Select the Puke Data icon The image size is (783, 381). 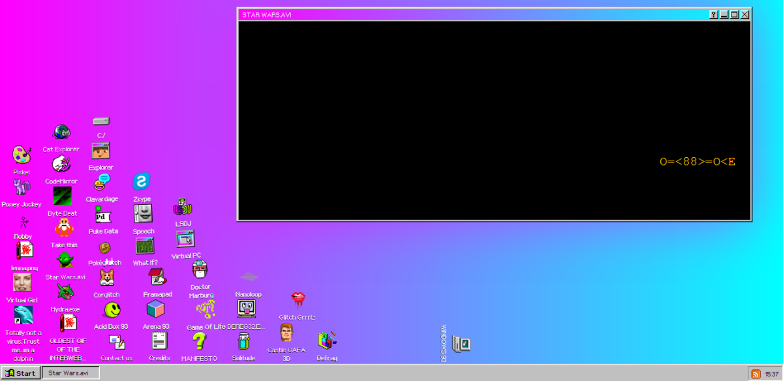(x=102, y=215)
